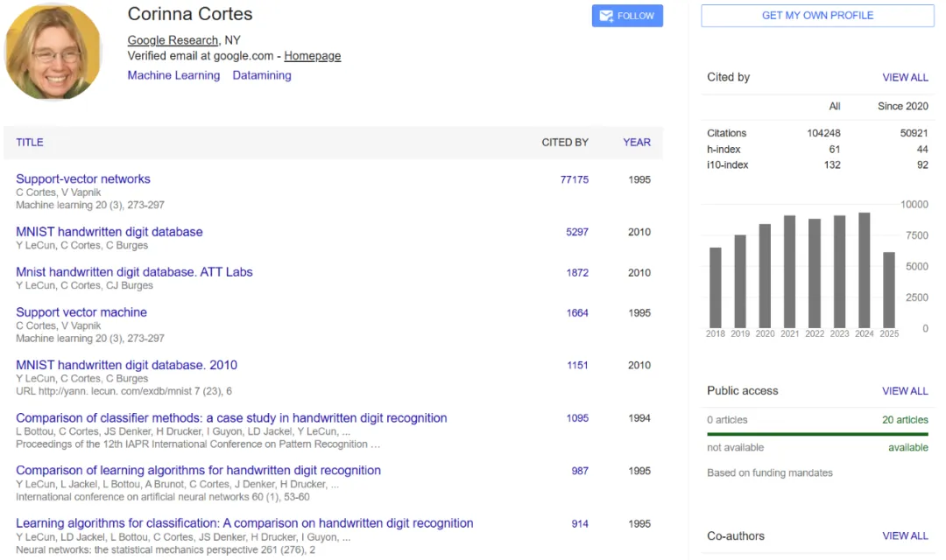View All in Public access section

905,391
